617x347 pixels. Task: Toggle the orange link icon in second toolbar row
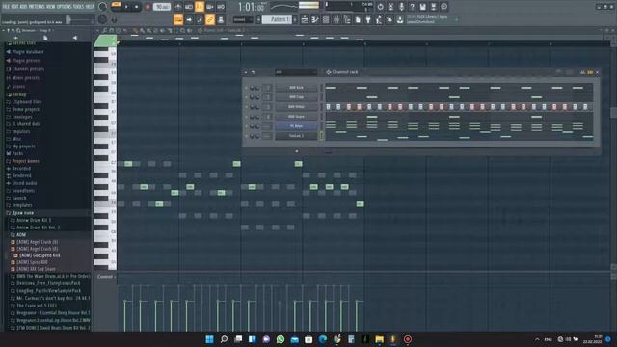tap(210, 19)
